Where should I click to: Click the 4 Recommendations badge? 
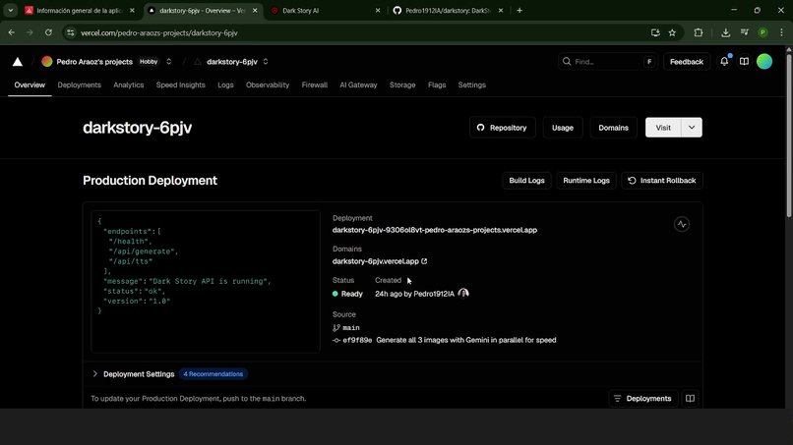[x=213, y=373]
